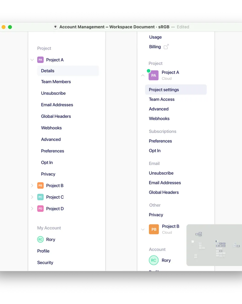The height and width of the screenshot is (304, 242).
Task: Click Project B label in left panel
Action: [55, 186]
